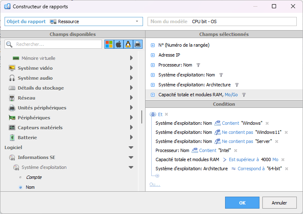Screen dimensions: 303x214
Task: Toggle the Apple macOS filter icon
Action: coord(119,44)
